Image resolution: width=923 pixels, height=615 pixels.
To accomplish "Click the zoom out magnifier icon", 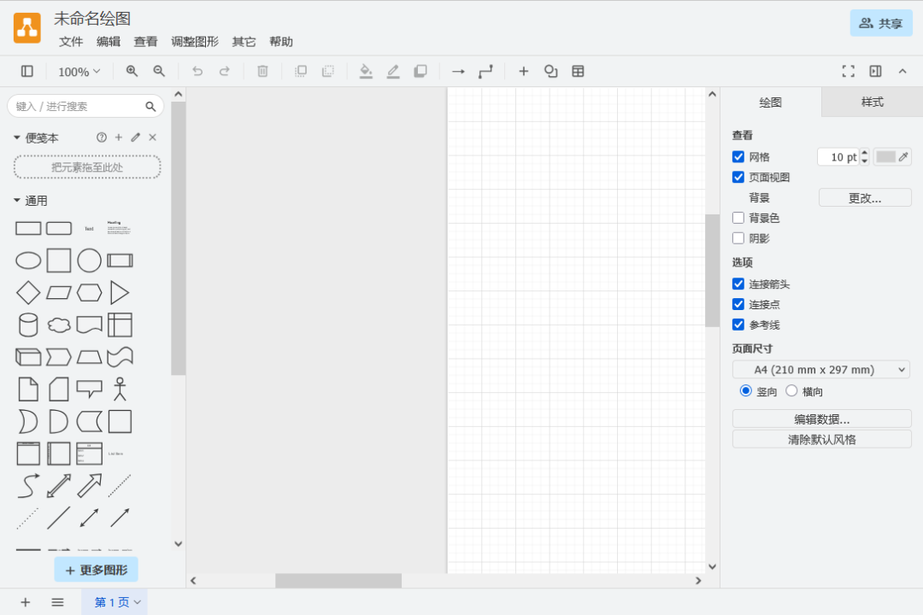I will click(x=159, y=72).
